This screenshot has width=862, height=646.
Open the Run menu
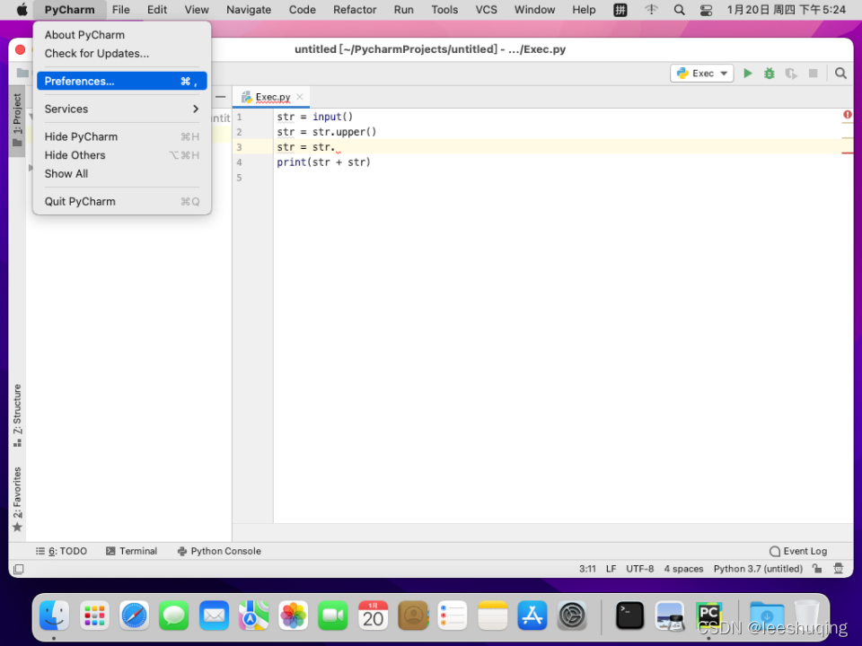pyautogui.click(x=403, y=9)
